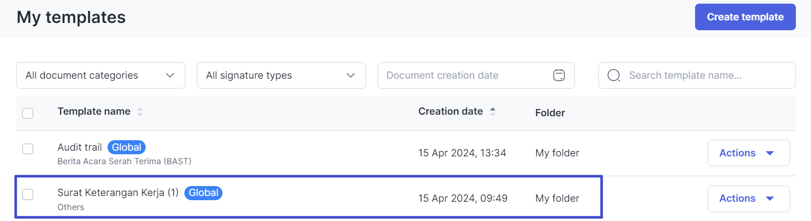Image resolution: width=811 pixels, height=221 pixels.
Task: Click caret arrow on Audit trail Actions
Action: pyautogui.click(x=769, y=153)
